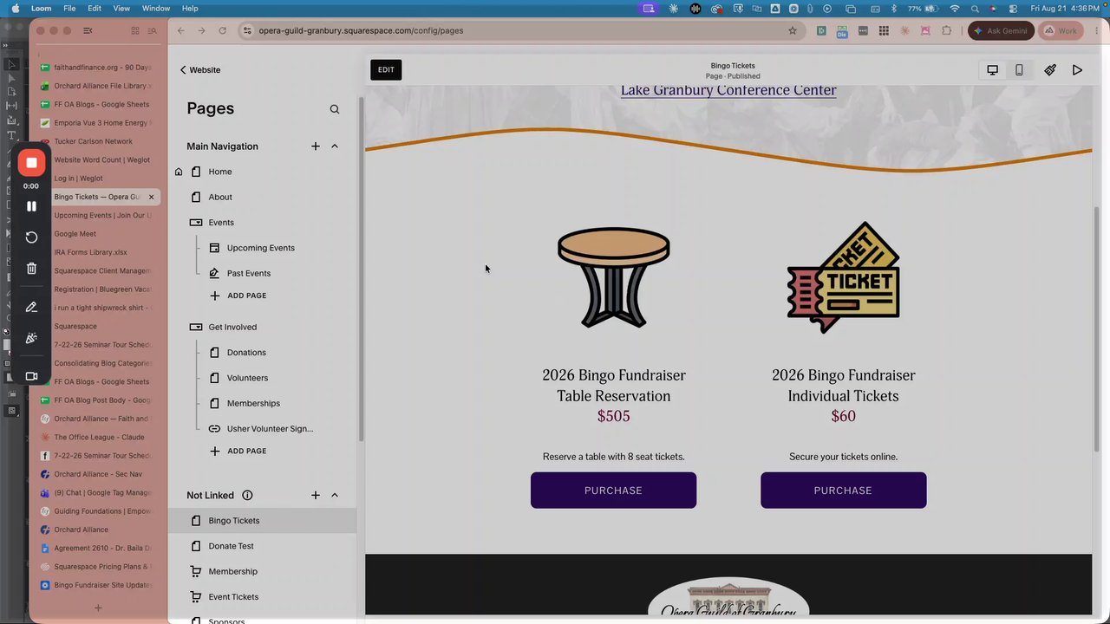Restart the Loom recording
This screenshot has width=1110, height=624.
click(31, 237)
